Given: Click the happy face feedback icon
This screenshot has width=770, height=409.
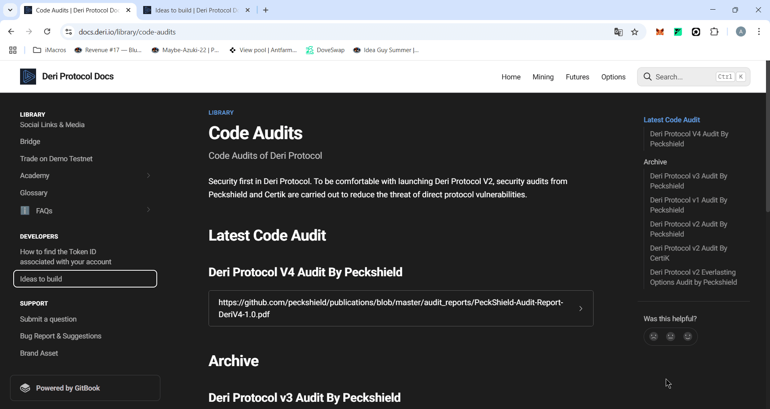Looking at the screenshot, I should point(688,336).
